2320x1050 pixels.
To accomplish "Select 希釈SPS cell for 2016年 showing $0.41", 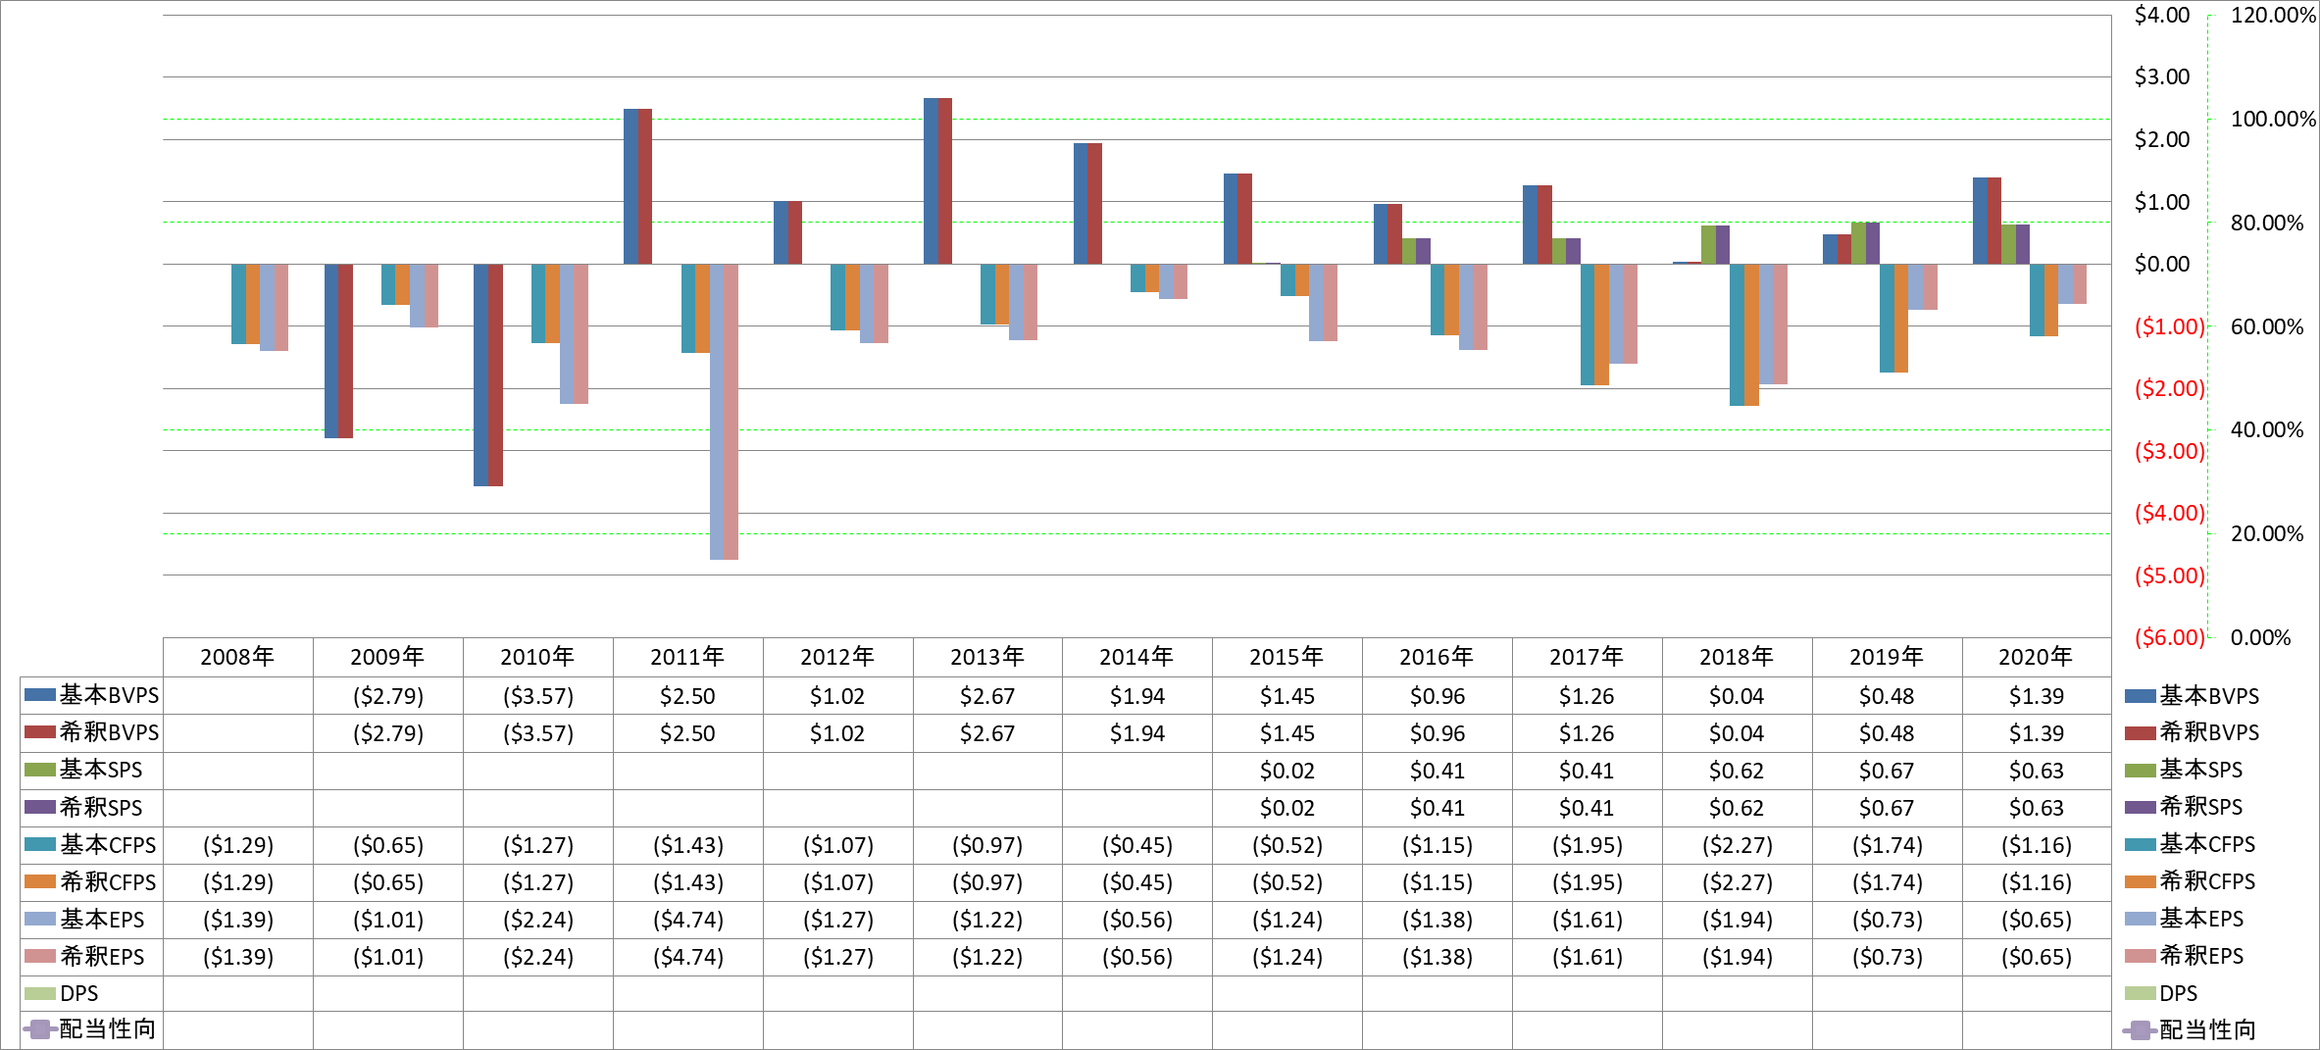I will click(x=1437, y=808).
